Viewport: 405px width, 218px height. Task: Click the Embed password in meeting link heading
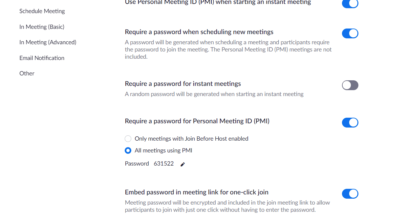pyautogui.click(x=197, y=192)
